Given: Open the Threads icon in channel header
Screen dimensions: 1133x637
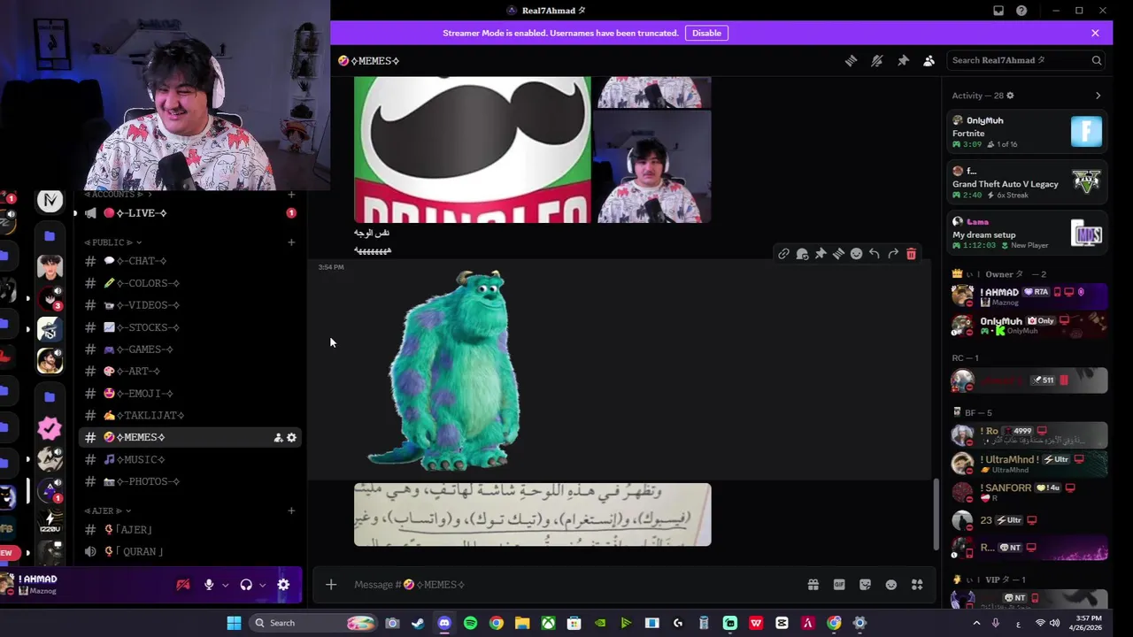Looking at the screenshot, I should 851,60.
